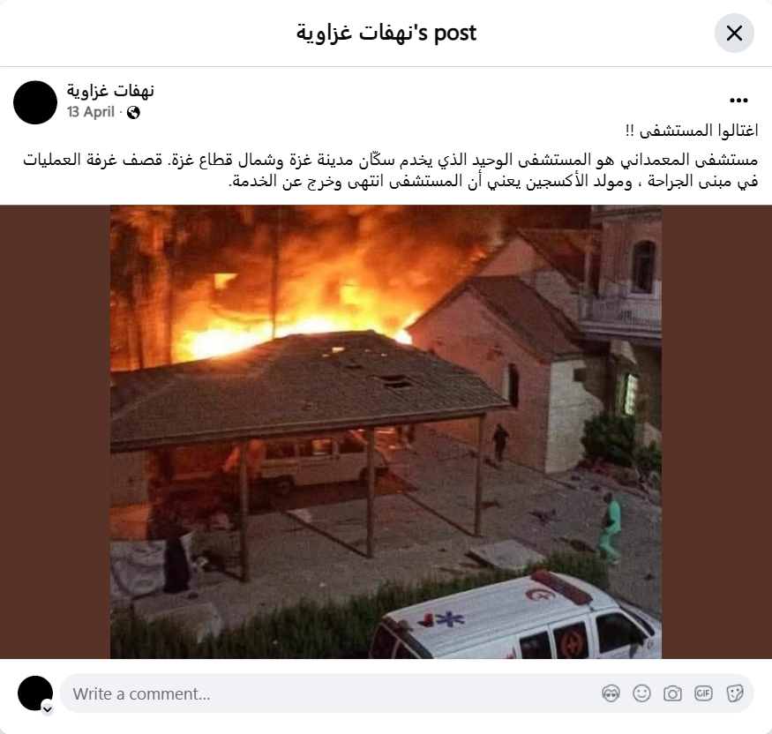
Task: Click the post heading اغتالوا المستشفى
Action: (x=691, y=131)
